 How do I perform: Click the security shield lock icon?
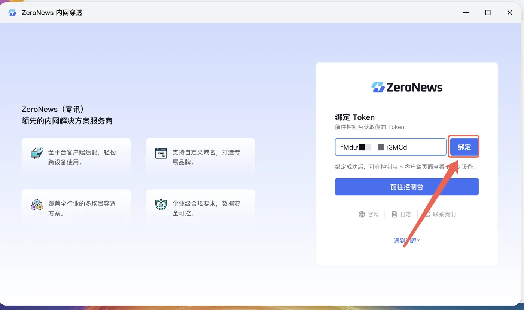[x=161, y=204]
